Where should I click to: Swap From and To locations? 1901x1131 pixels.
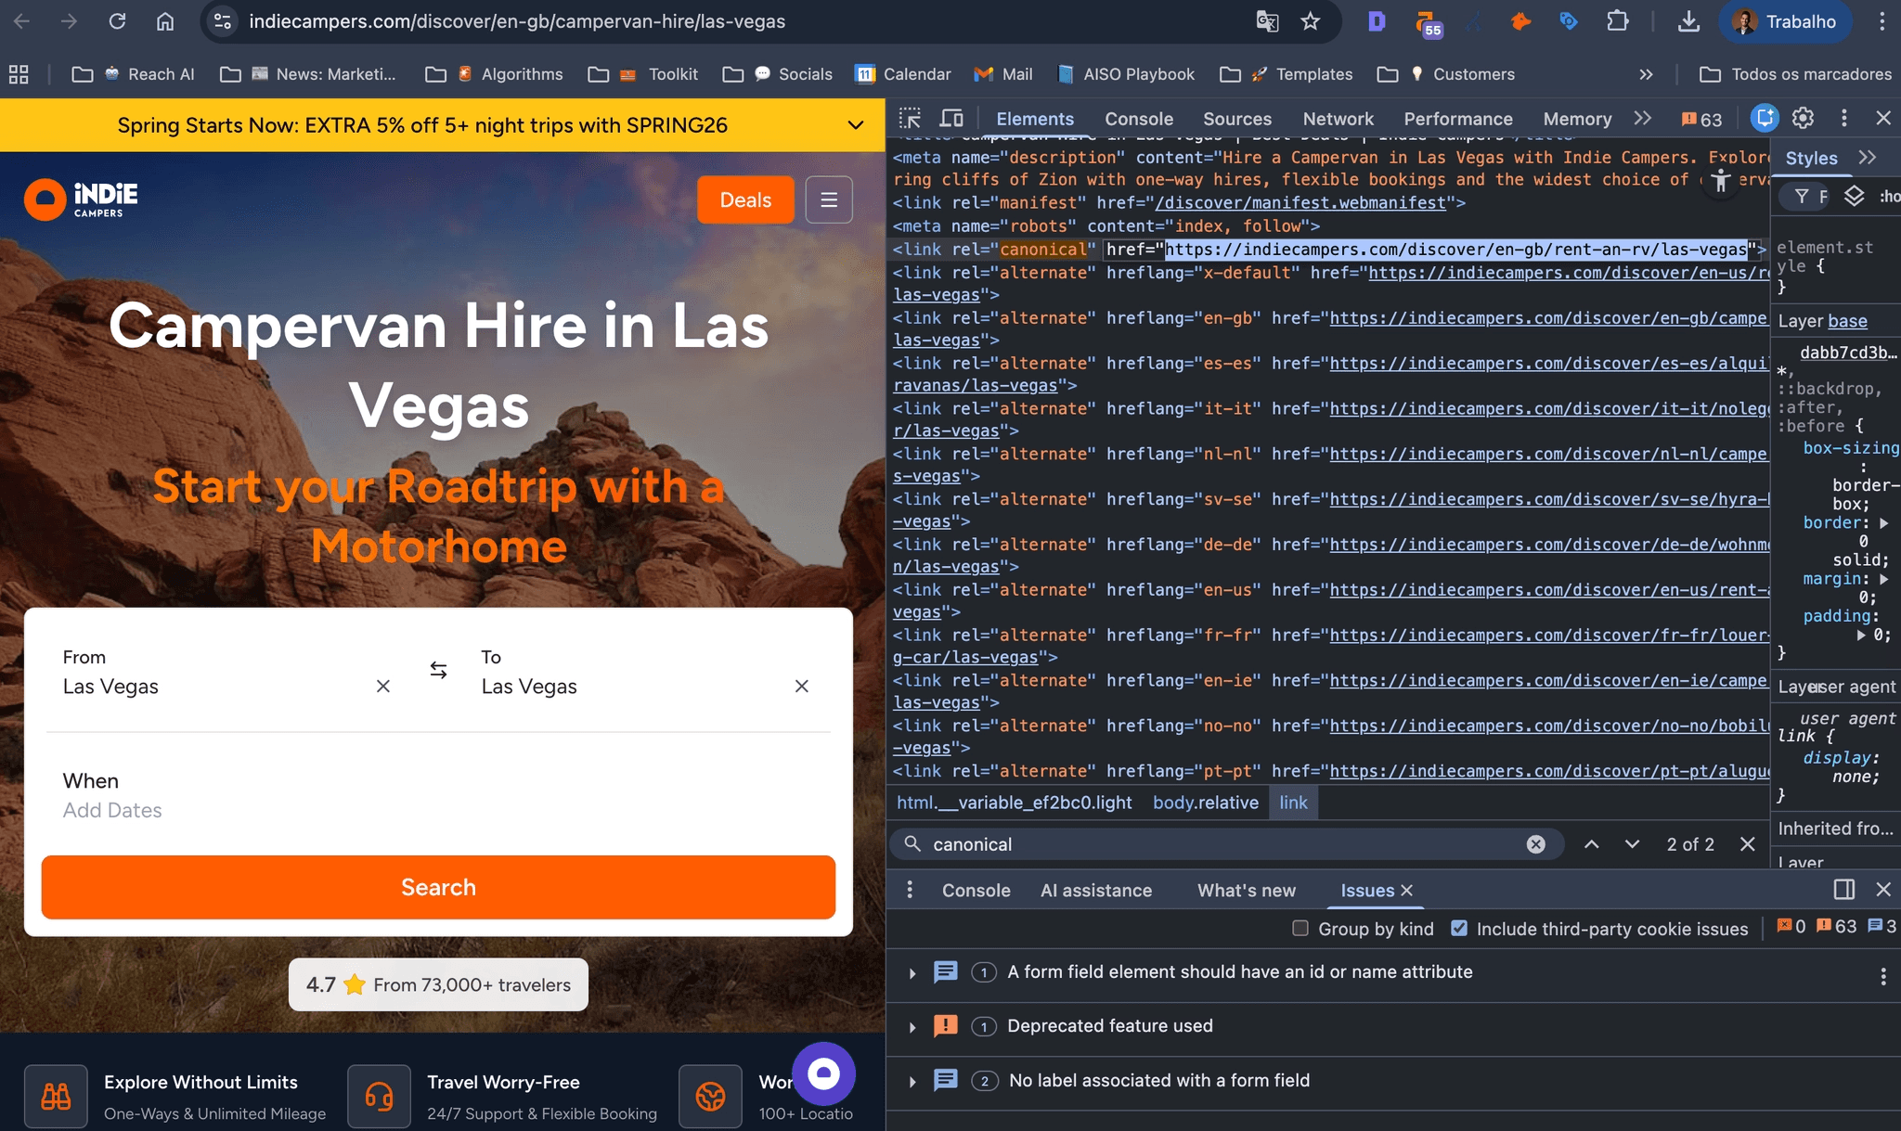[x=438, y=670]
